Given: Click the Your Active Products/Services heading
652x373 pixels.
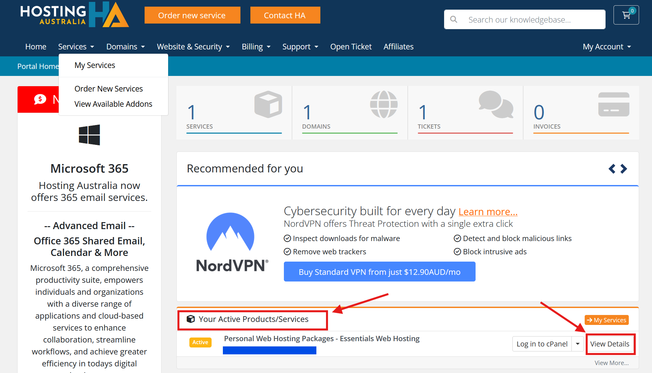Looking at the screenshot, I should coord(253,319).
